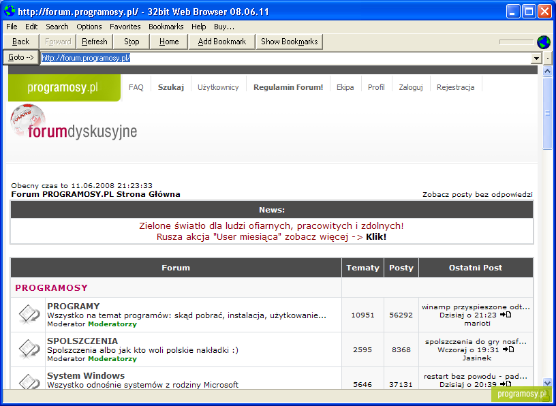Click the 2595 topics count
Screen dimensions: 556x406
click(362, 349)
